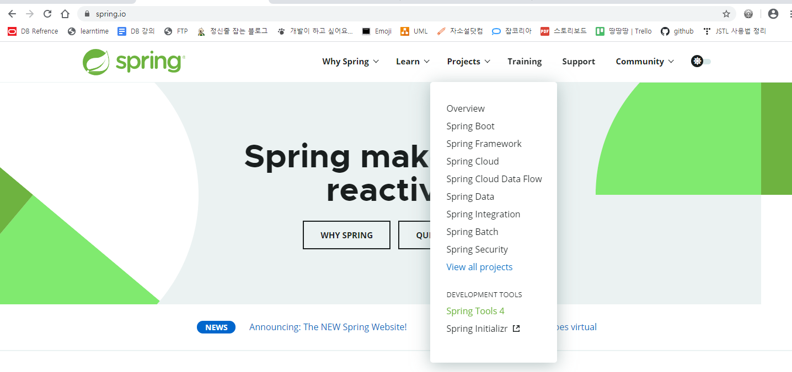Open 정신줄 잡는 블로그 bookmark
The width and height of the screenshot is (792, 372).
(232, 31)
